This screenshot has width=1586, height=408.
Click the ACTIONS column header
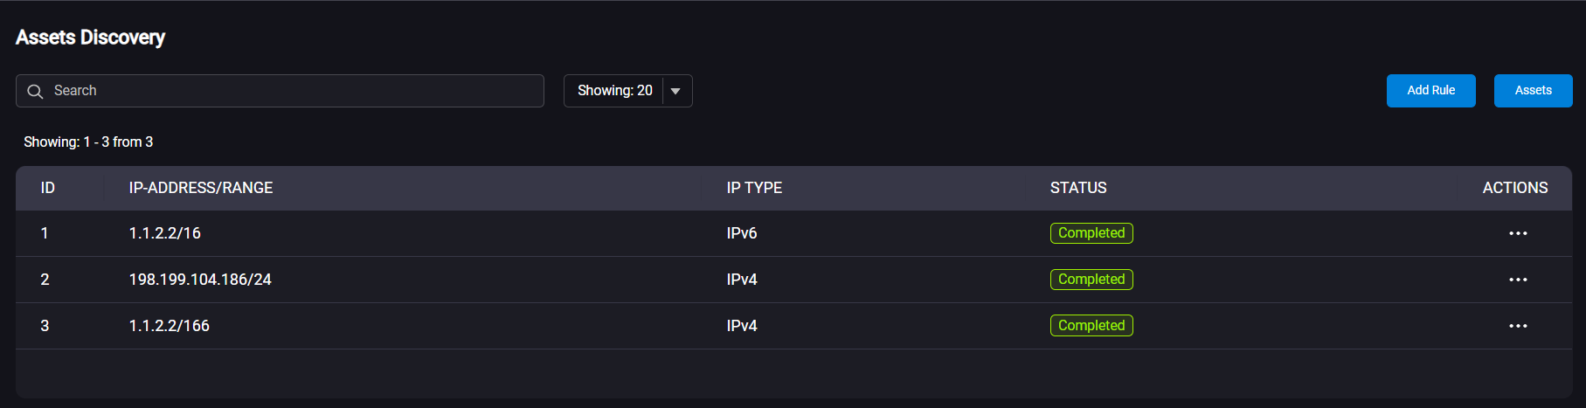pyautogui.click(x=1515, y=188)
